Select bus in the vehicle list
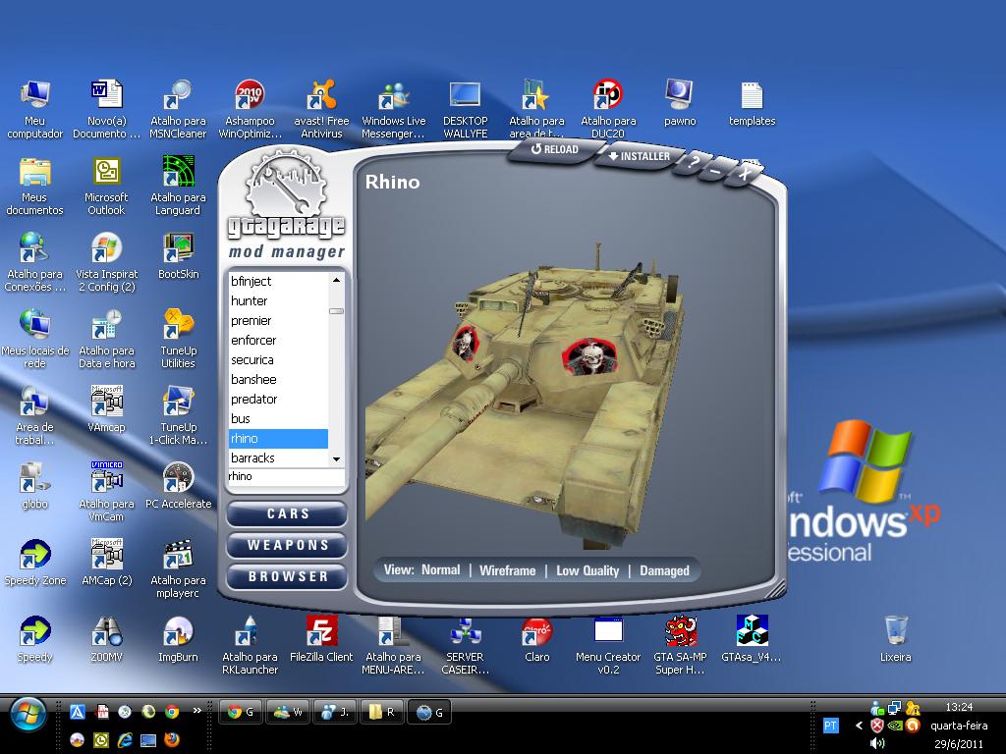 pyautogui.click(x=278, y=418)
